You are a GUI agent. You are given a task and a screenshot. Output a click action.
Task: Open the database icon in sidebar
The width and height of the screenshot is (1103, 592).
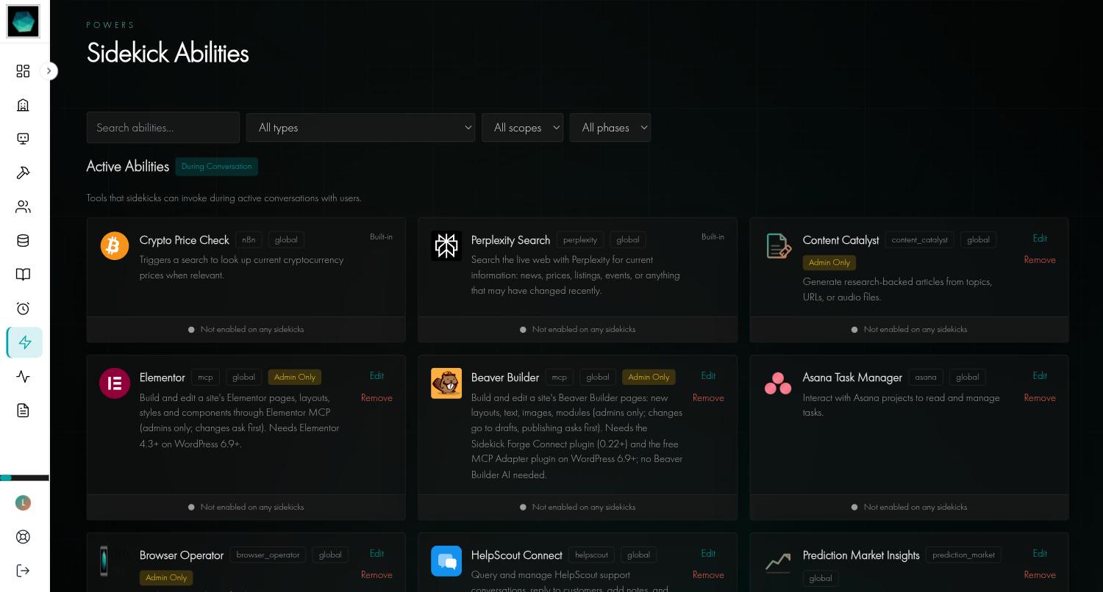(x=23, y=240)
